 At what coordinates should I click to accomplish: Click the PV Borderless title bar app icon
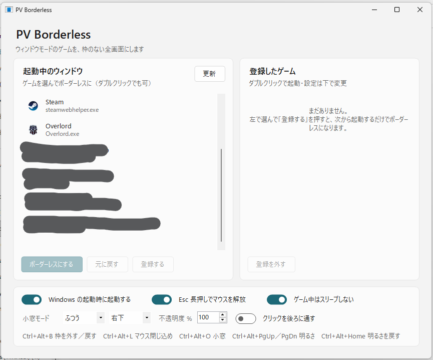[x=9, y=10]
